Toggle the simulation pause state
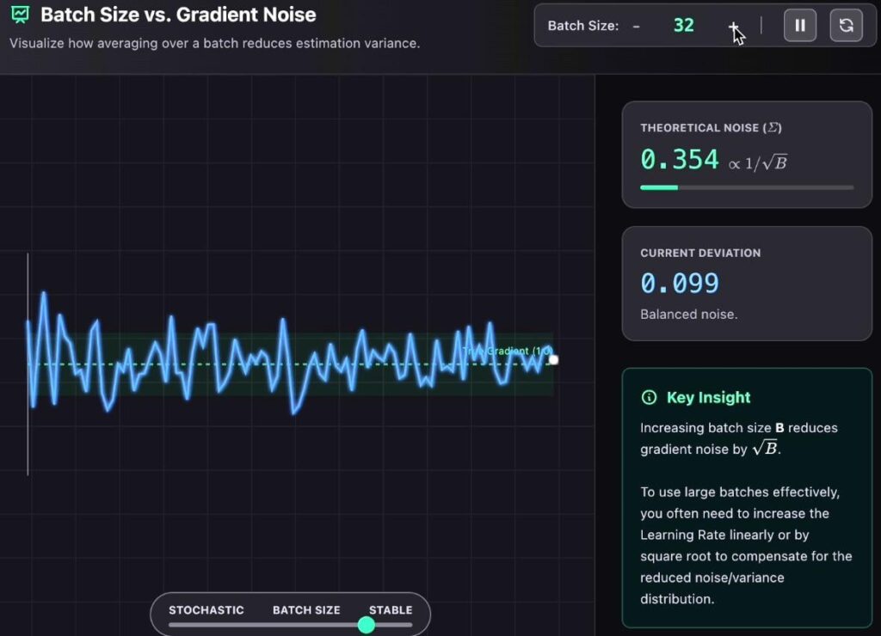 [x=799, y=25]
